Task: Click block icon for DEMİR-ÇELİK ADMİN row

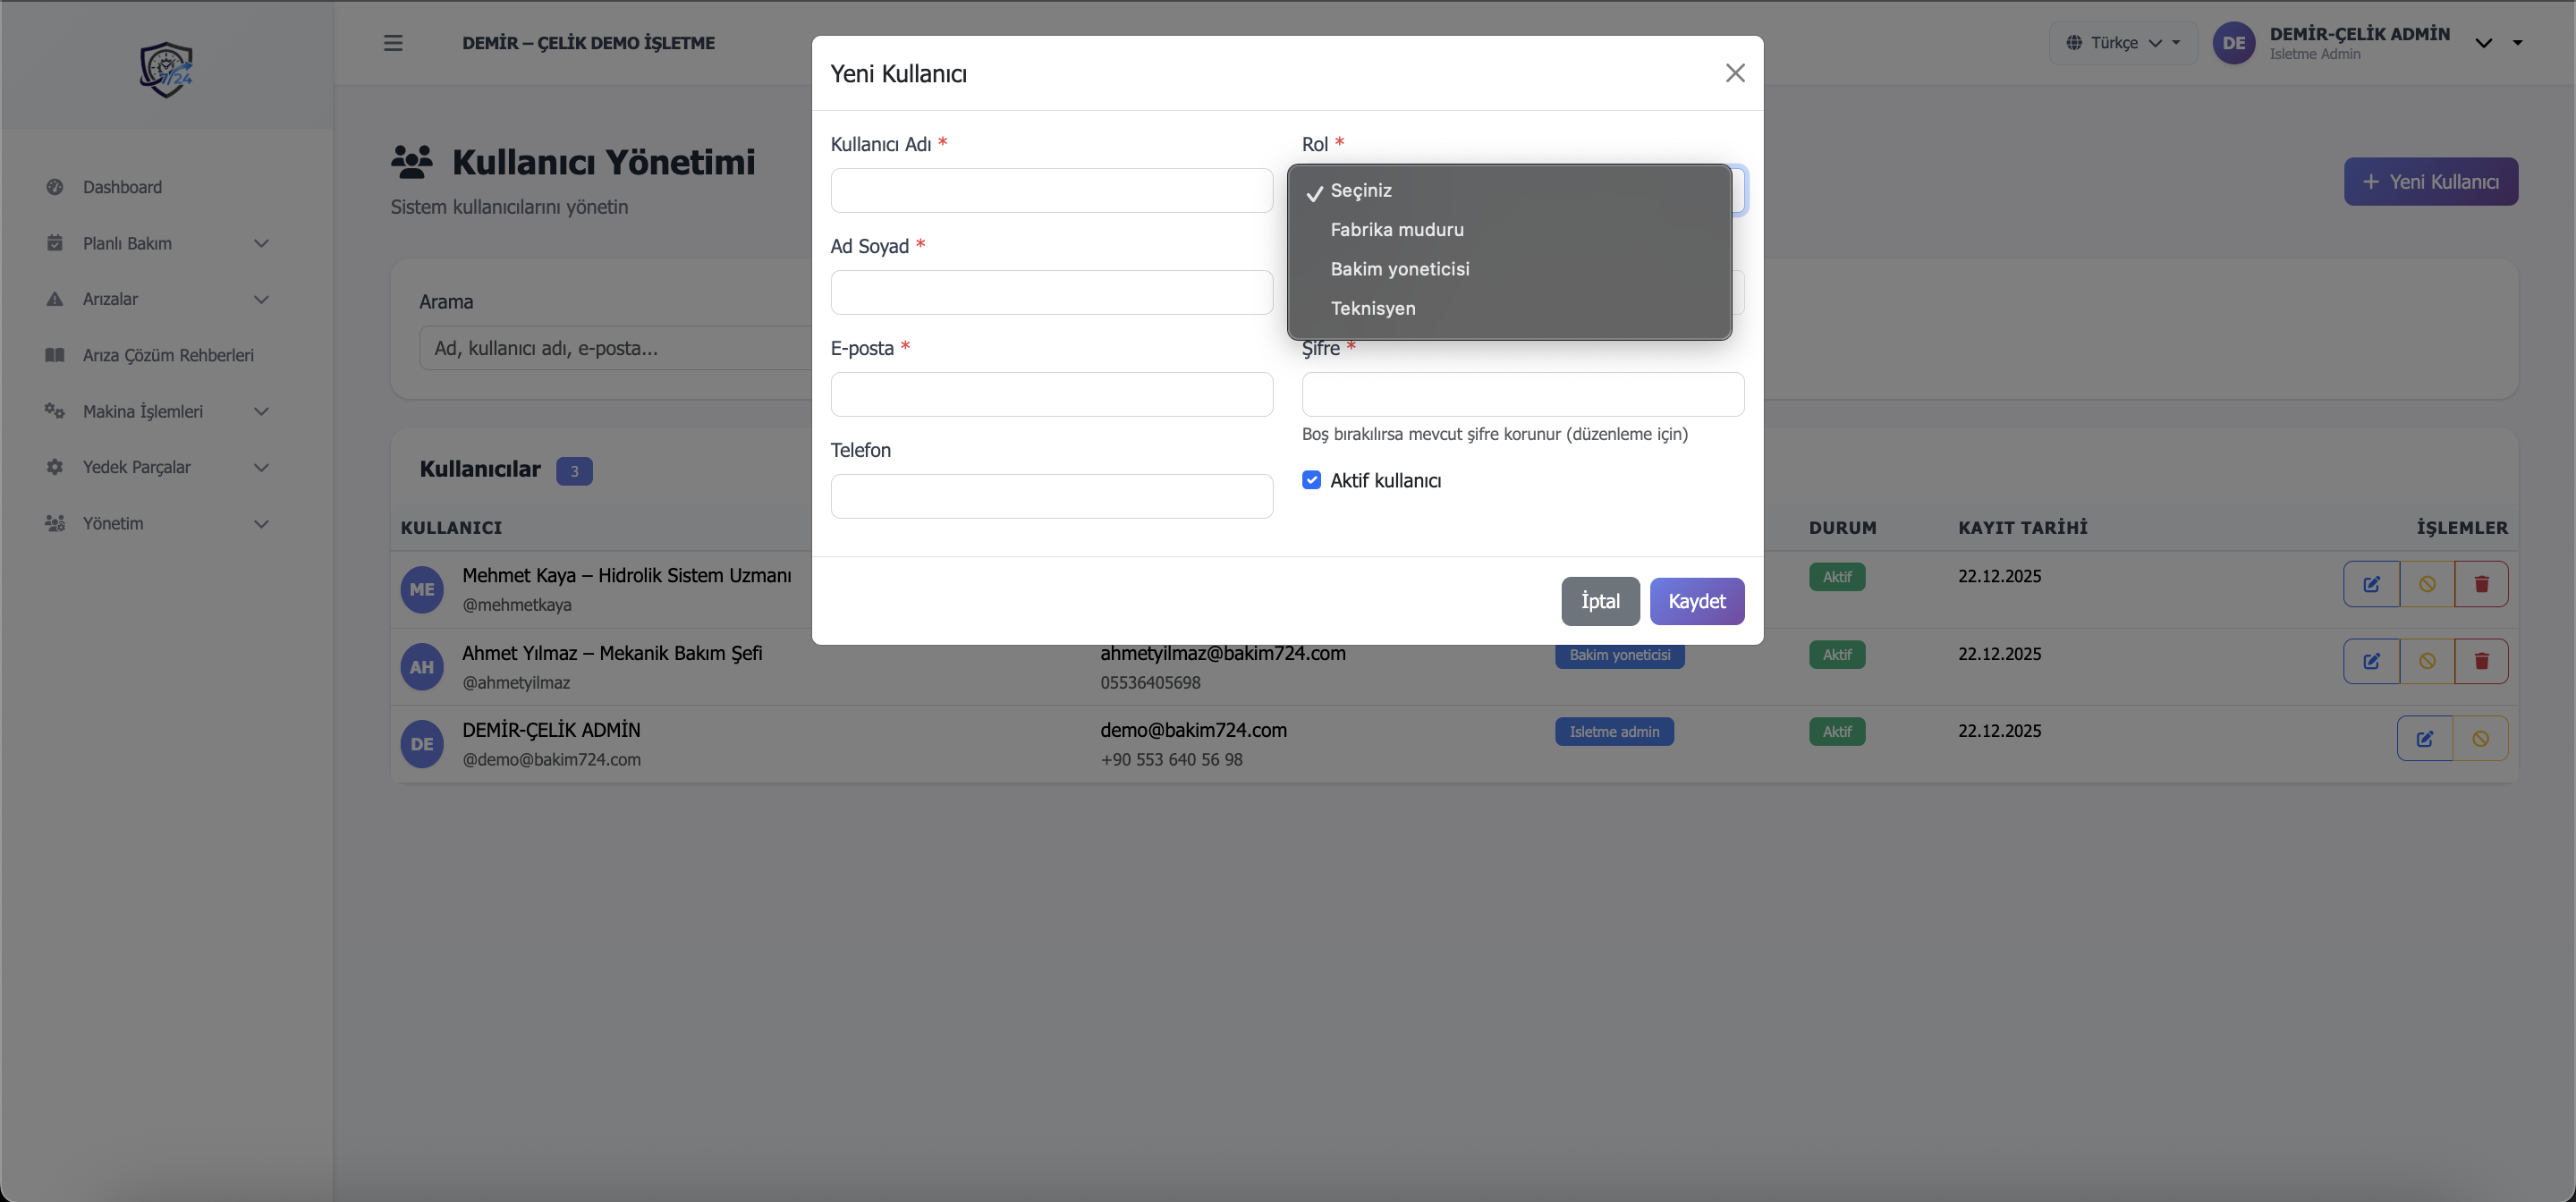Action: 2480,739
